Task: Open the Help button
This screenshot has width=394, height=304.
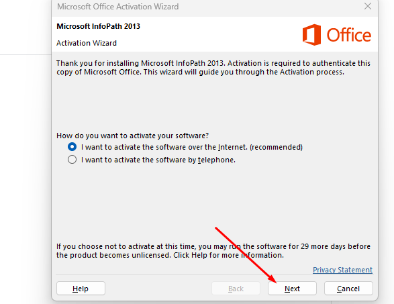Action: pos(81,288)
